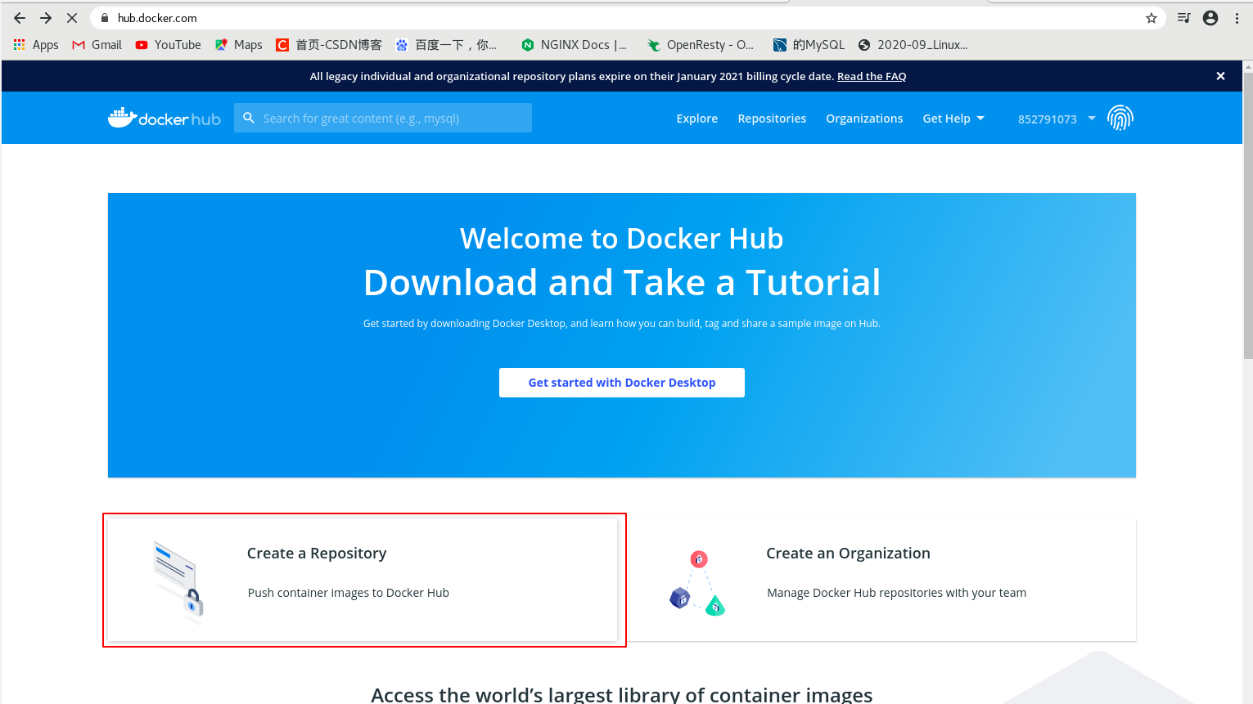Go back to the previous page

tap(20, 18)
